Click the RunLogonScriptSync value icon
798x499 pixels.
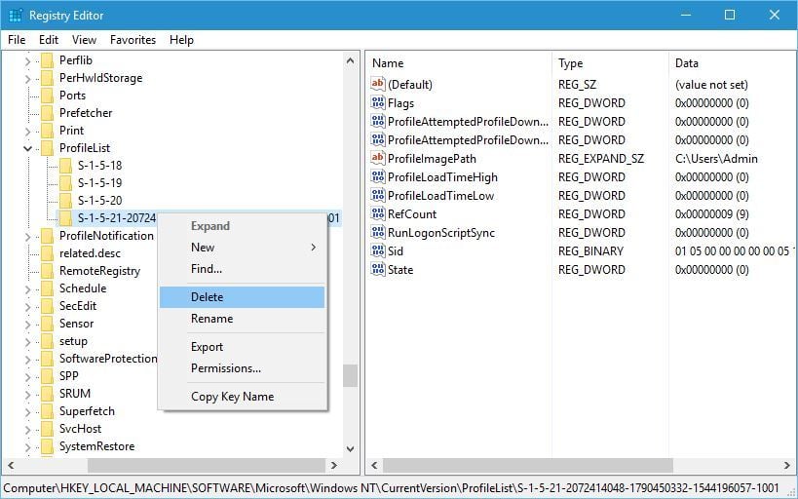click(378, 233)
